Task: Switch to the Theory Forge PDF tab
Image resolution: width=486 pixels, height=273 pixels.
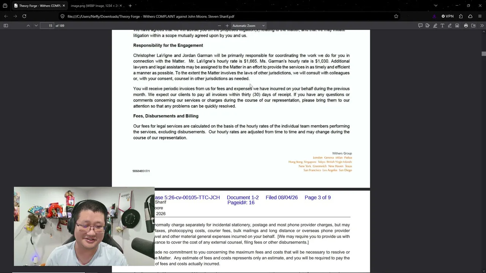Action: pyautogui.click(x=39, y=6)
